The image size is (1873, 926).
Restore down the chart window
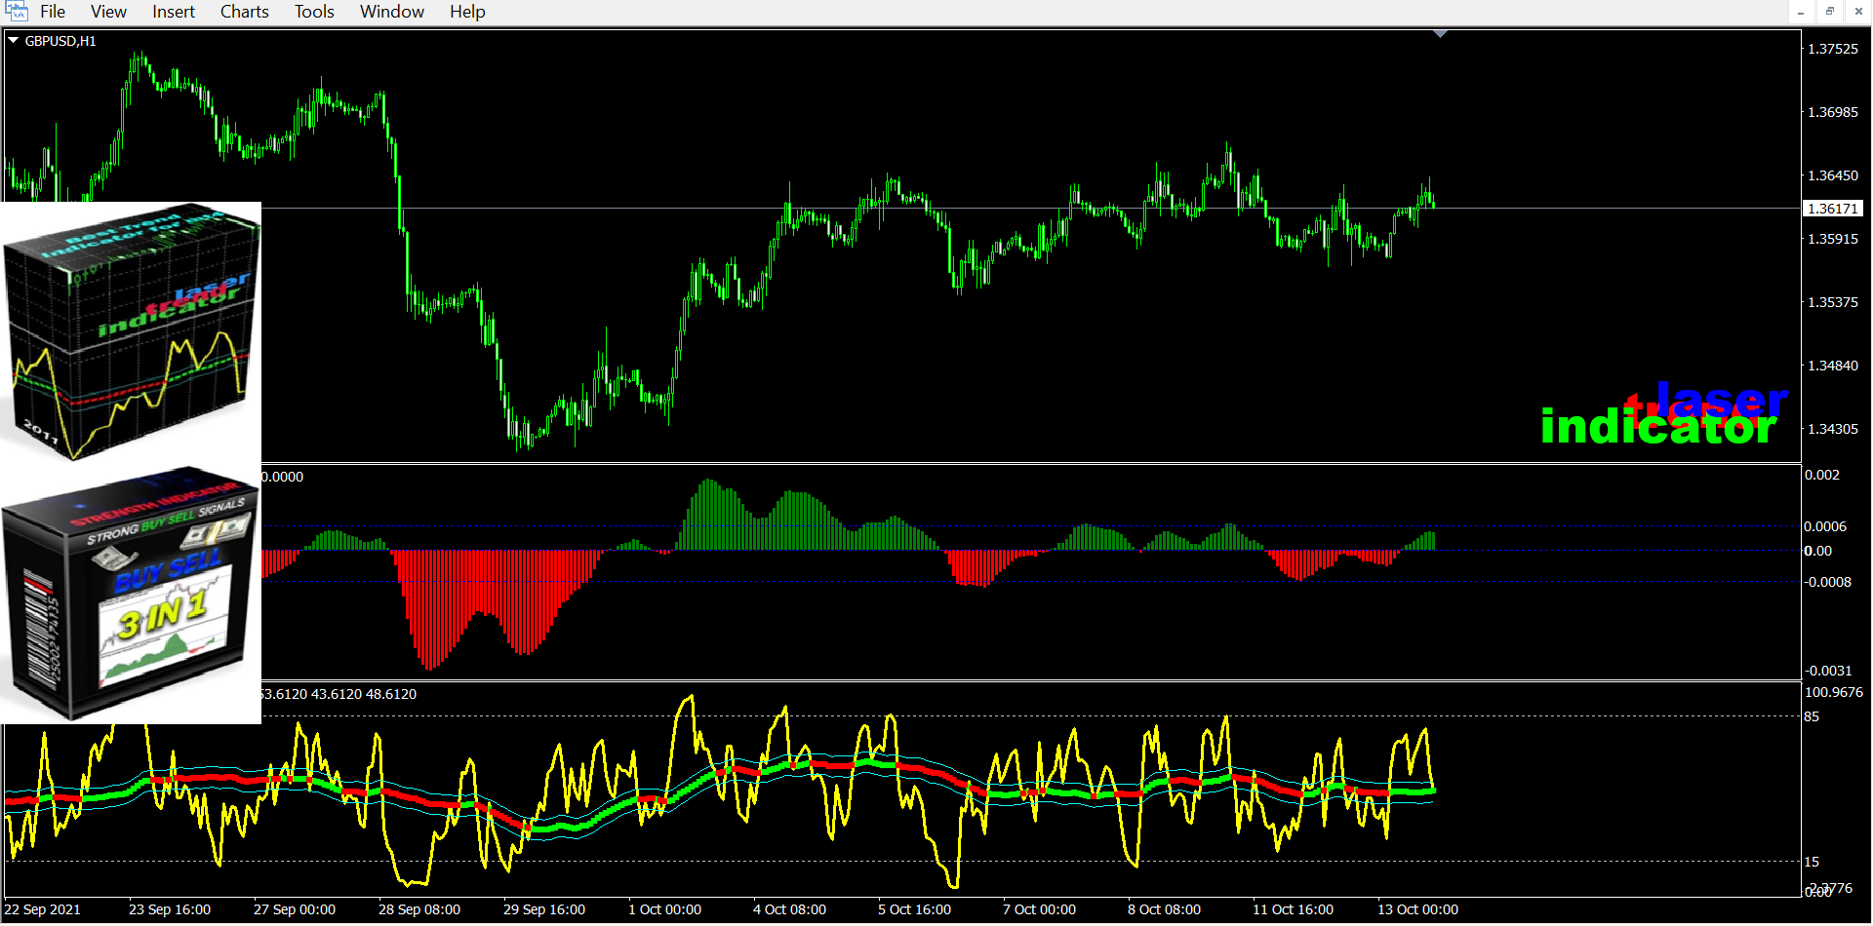click(1830, 12)
